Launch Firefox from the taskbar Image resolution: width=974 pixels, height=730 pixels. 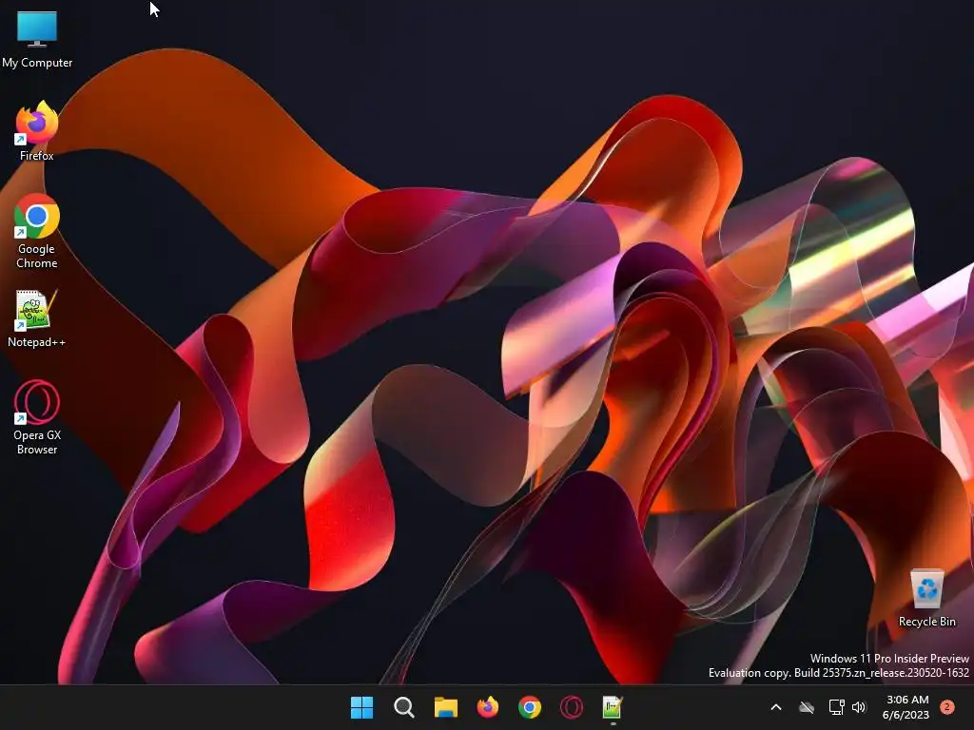tap(488, 707)
